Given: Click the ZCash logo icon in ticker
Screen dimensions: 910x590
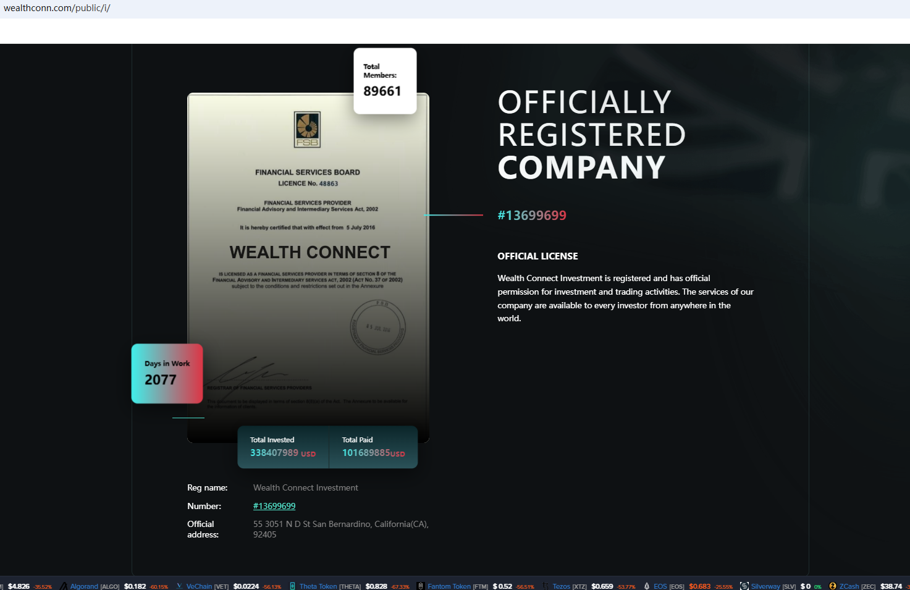Looking at the screenshot, I should pos(833,586).
